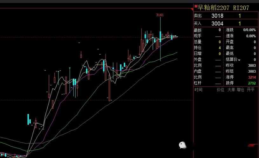This screenshot has height=158, width=259.
Task: Click the 杠杆 leverage row label
Action: 198,83
